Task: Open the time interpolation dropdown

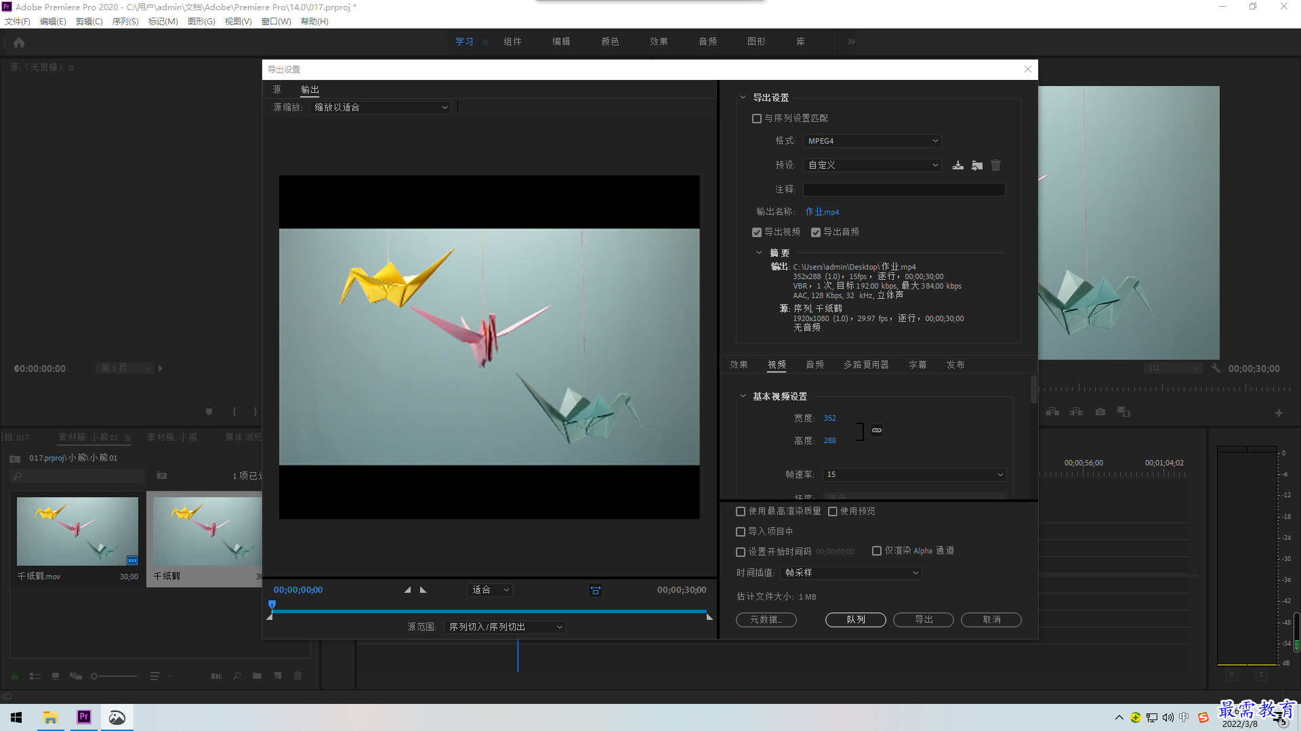Action: point(850,573)
